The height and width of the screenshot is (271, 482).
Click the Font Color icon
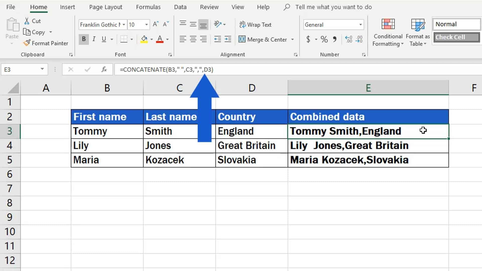point(160,39)
